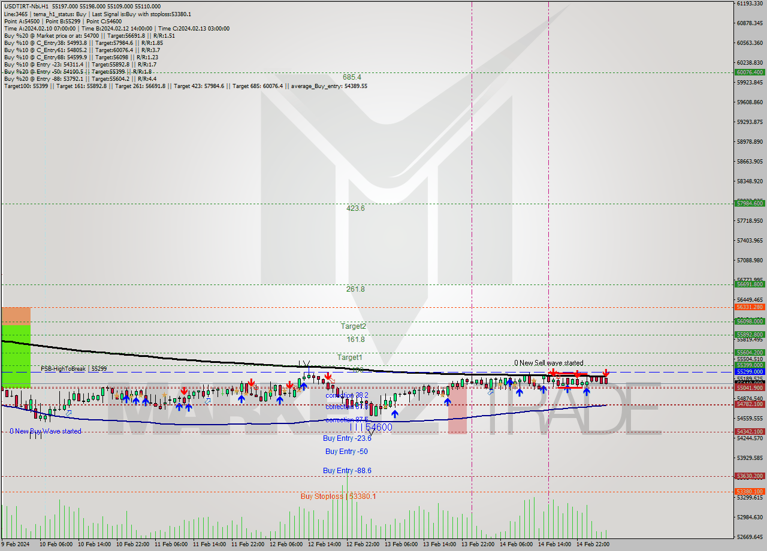The height and width of the screenshot is (551, 767).
Task: Click the 'Buy %20 @ Market price' info line
Action: click(89, 36)
